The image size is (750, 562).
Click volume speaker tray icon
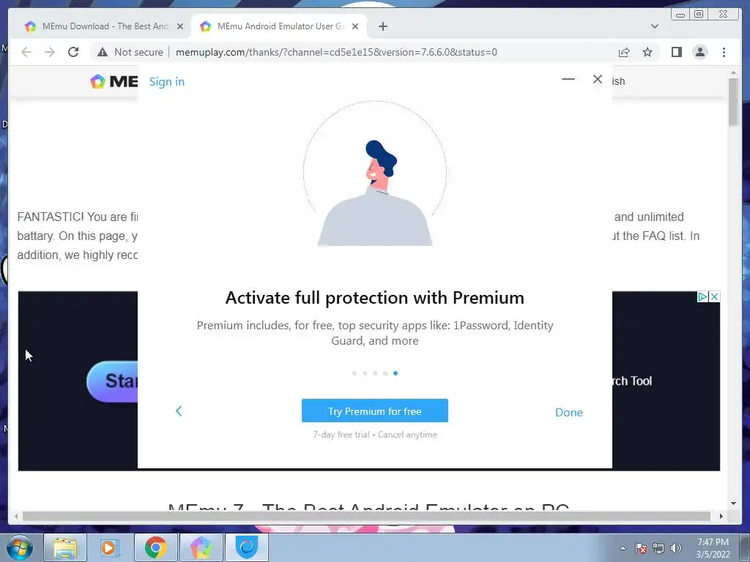676,548
